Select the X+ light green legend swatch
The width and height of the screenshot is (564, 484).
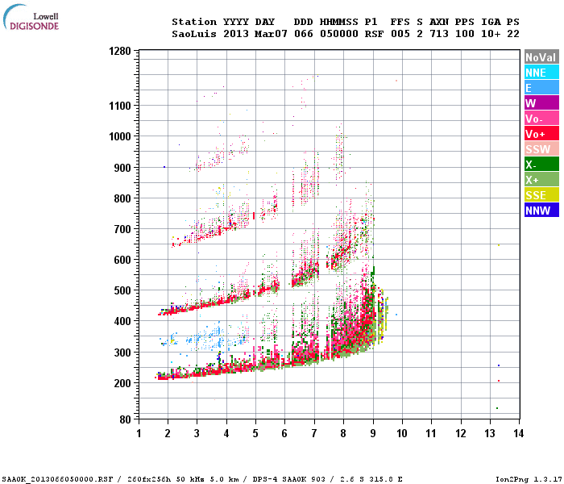click(541, 179)
